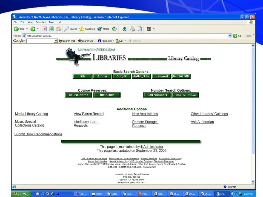This screenshot has width=263, height=197.
Task: Open the Help menu
Action: [60, 22]
